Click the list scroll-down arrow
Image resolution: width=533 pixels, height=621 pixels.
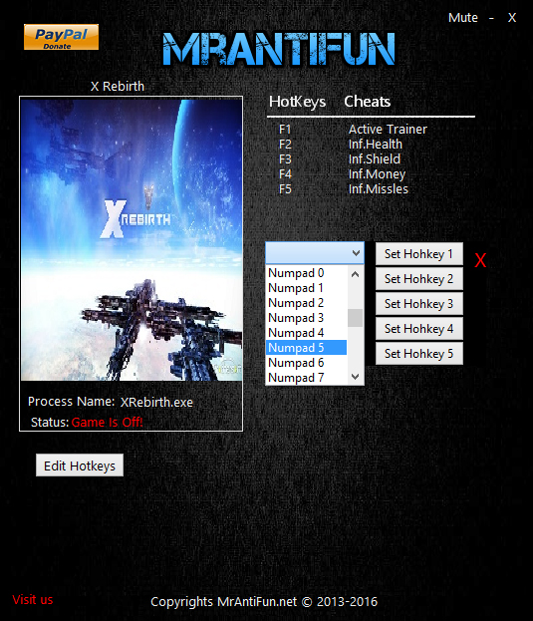[x=356, y=377]
